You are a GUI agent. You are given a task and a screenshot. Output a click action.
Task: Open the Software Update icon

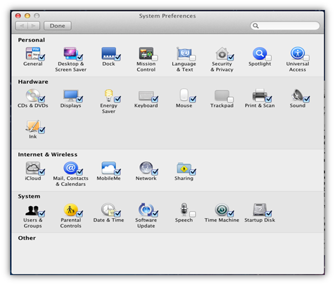point(146,210)
